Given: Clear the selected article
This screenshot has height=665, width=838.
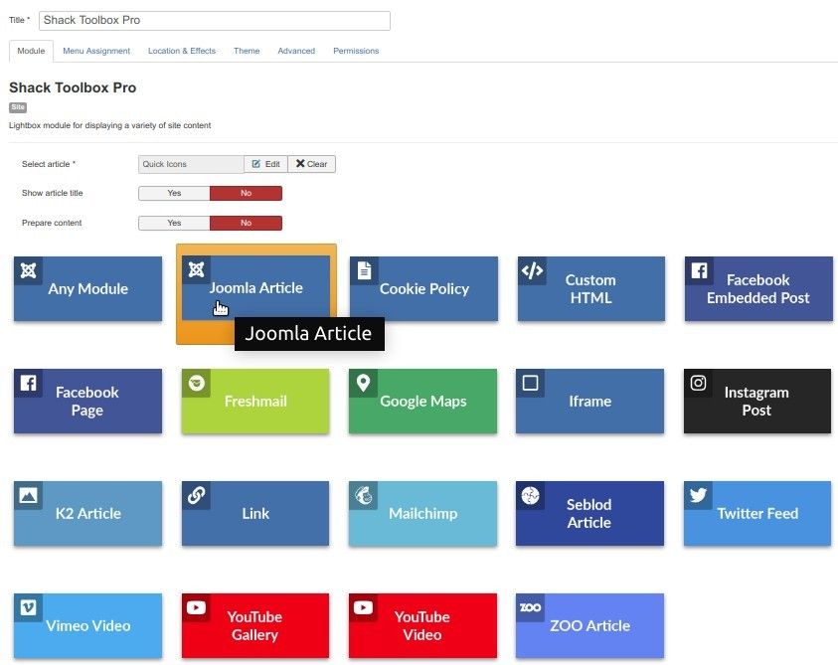Looking at the screenshot, I should click(312, 163).
